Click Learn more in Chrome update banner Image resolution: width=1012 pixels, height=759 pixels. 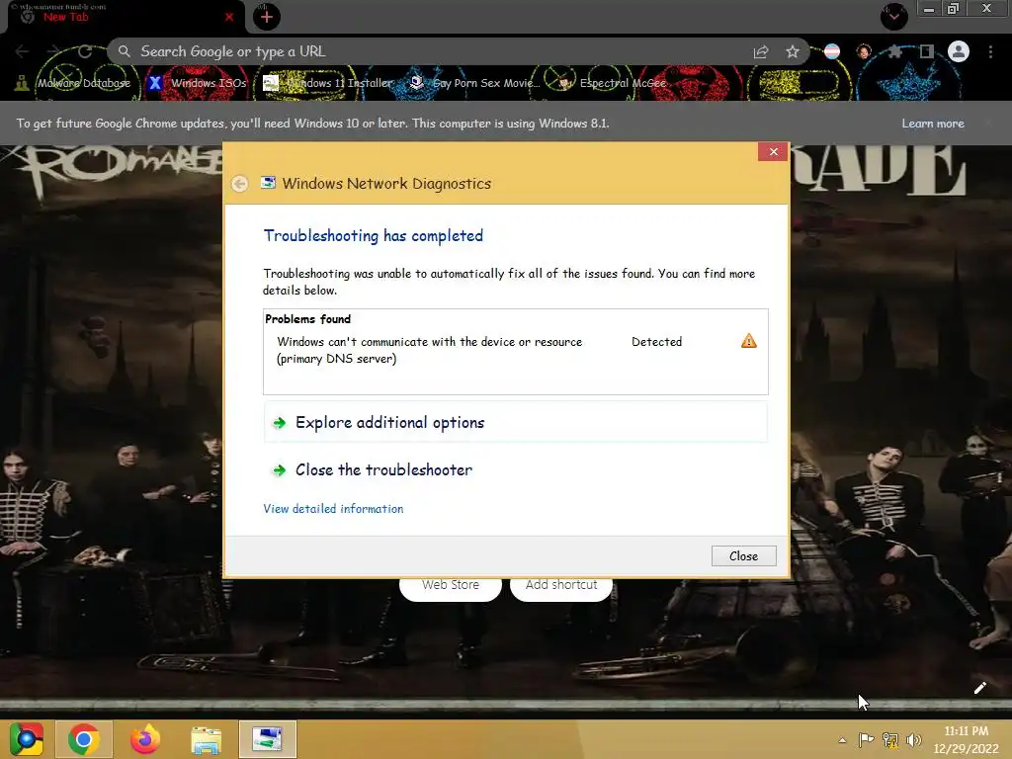tap(933, 124)
